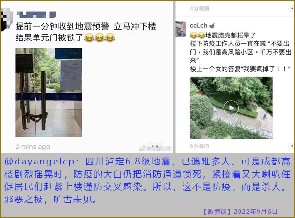The image size is (295, 218).
Task: Play the garden video in ccLoh's post
Action: (x=231, y=108)
